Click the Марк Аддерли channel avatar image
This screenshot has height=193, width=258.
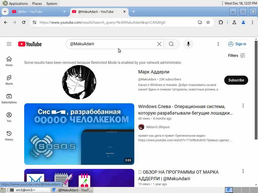pos(79,82)
